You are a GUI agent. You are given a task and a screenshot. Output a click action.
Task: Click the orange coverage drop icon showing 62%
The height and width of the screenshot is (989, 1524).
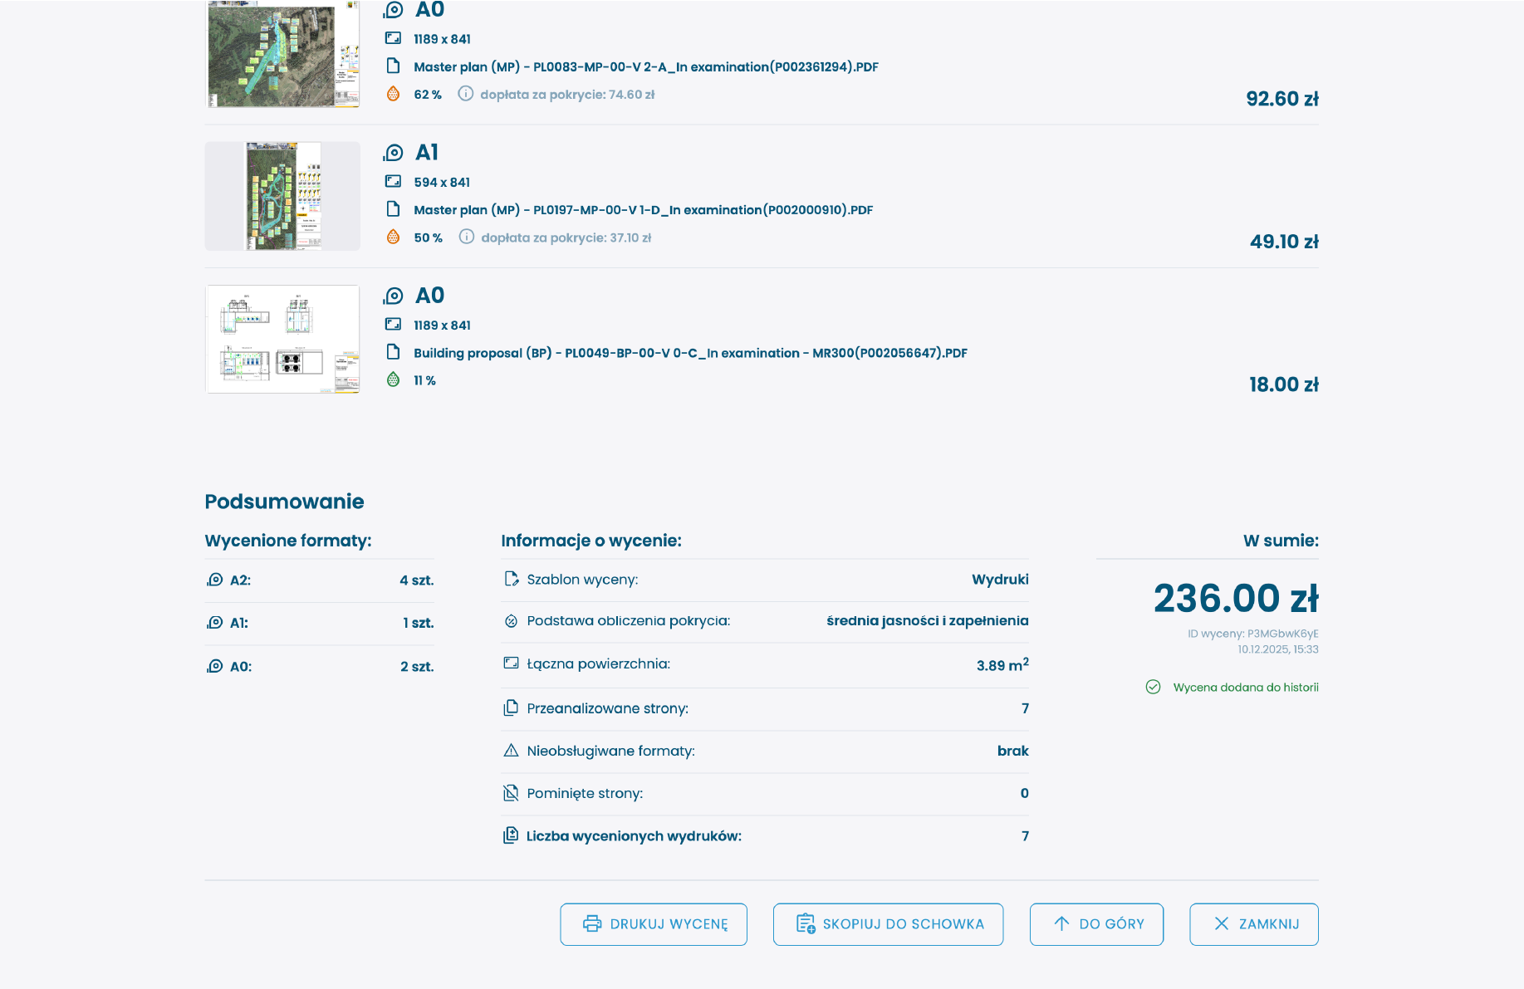[393, 94]
